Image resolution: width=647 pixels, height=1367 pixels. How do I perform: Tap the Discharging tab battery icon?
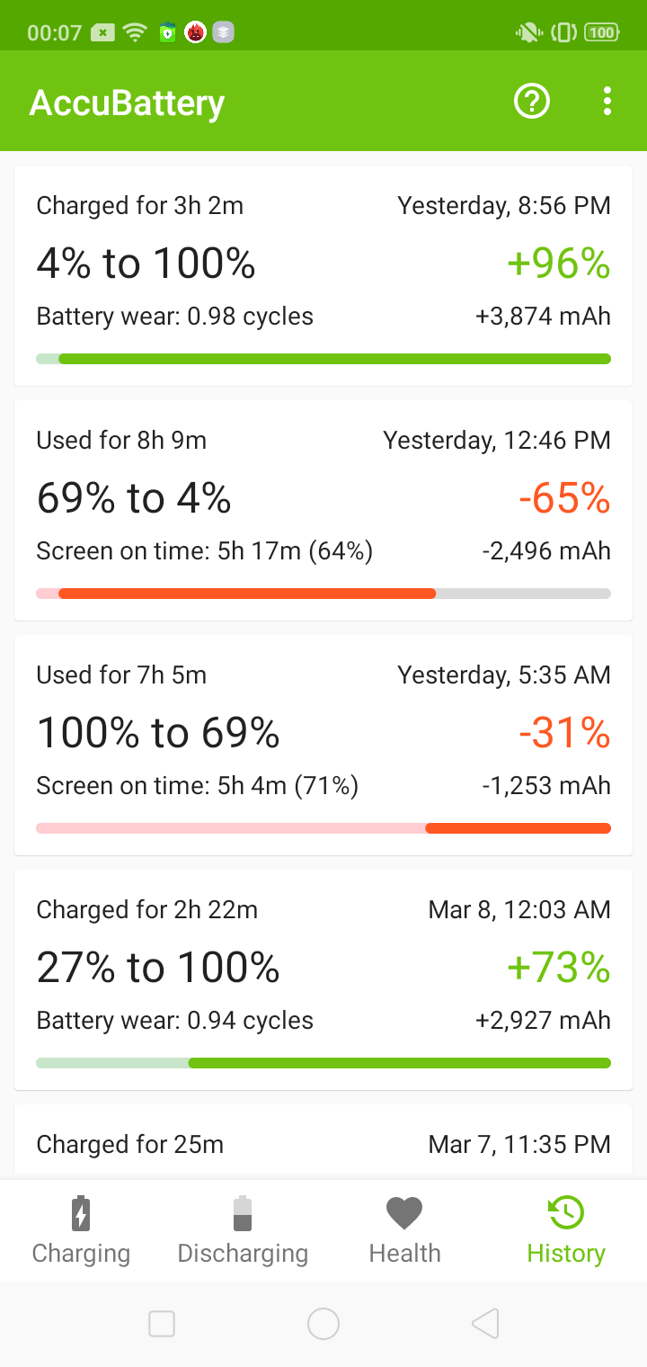[243, 1213]
